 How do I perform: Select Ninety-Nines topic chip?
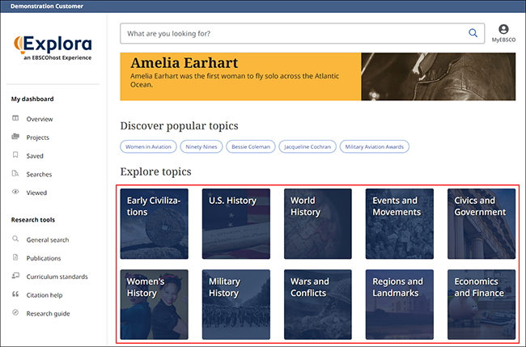pos(201,146)
